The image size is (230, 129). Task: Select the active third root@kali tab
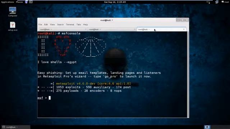[x=161, y=29]
